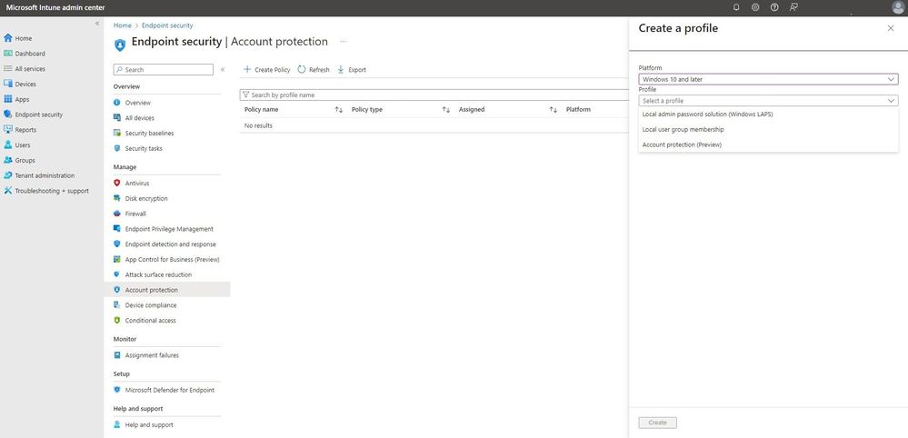Image resolution: width=908 pixels, height=438 pixels.
Task: Click the Firewall icon in blade menu
Action: point(117,214)
